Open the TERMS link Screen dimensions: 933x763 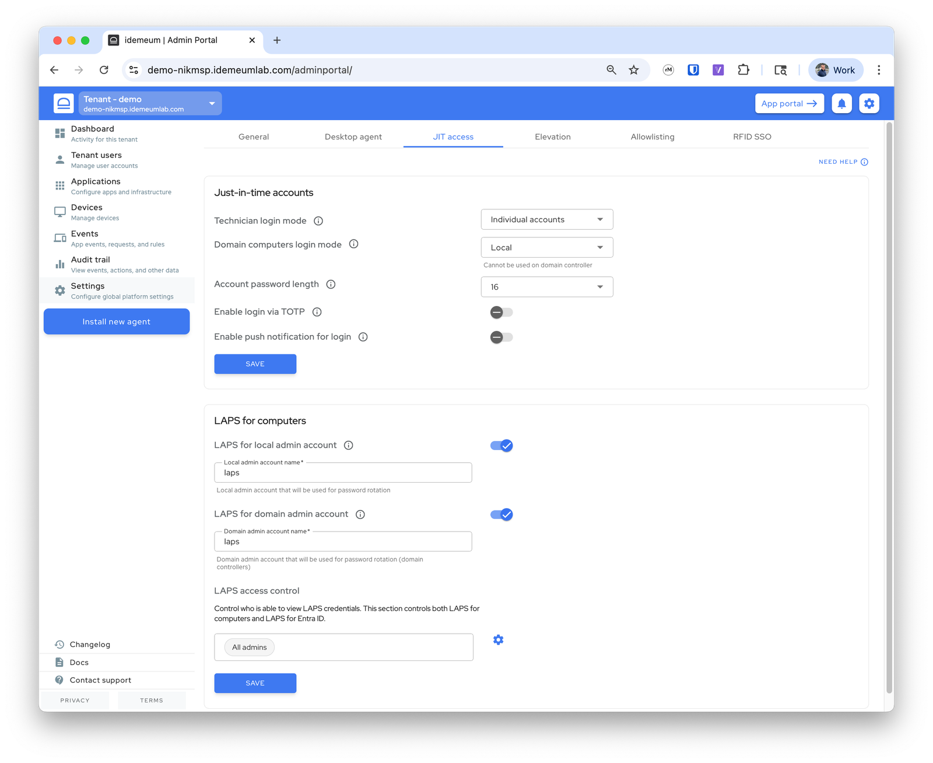tap(152, 701)
